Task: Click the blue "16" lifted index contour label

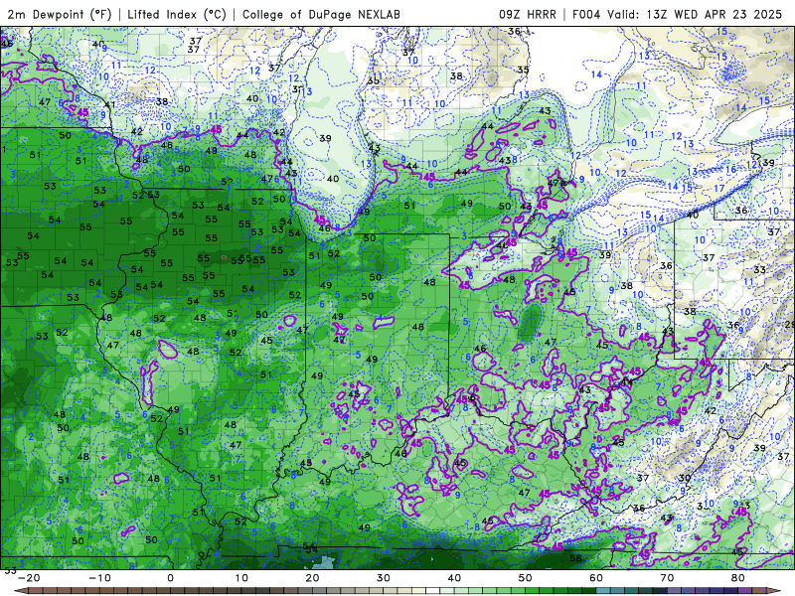Action: pos(730,169)
